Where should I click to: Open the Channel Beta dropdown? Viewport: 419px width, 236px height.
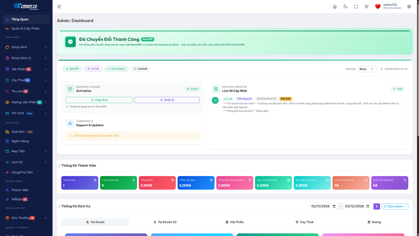click(367, 69)
